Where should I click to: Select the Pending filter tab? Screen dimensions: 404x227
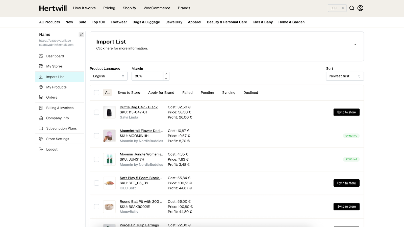pyautogui.click(x=207, y=93)
